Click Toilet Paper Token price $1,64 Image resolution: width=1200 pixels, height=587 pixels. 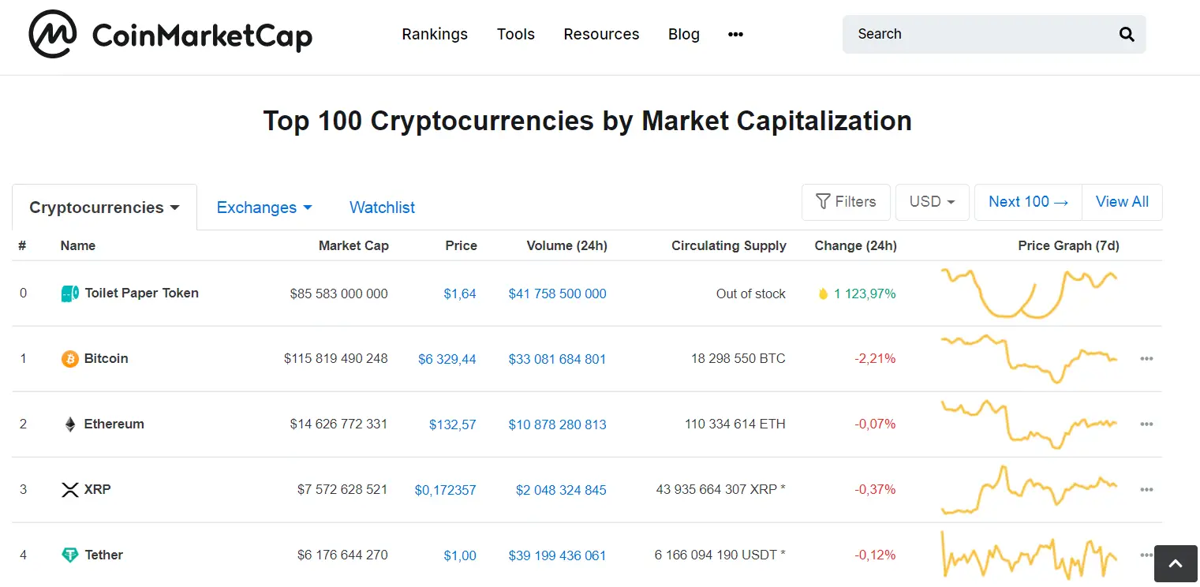point(460,293)
